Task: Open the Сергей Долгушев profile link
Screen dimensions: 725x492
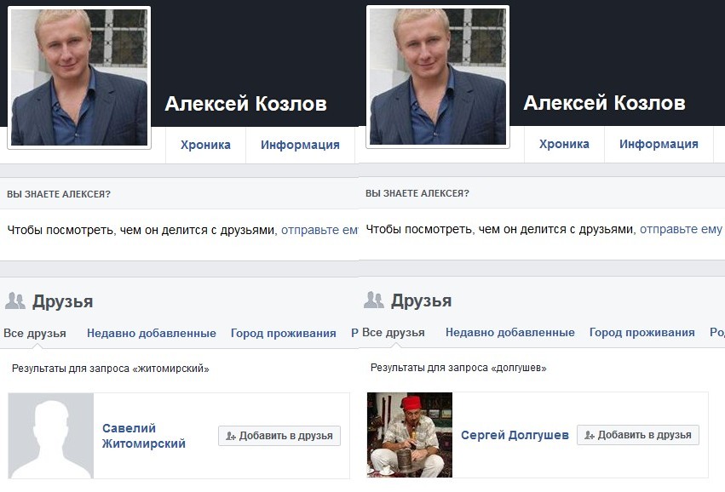Action: pos(515,435)
